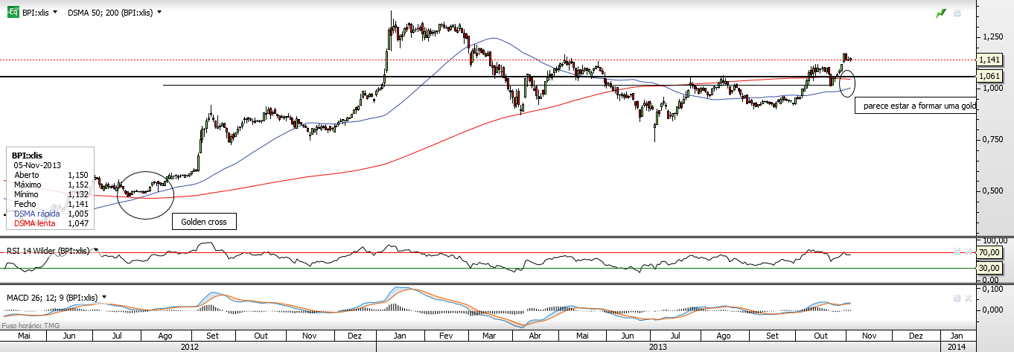Click the Mar month on the time axis
This screenshot has height=352, width=1014.
[x=490, y=336]
